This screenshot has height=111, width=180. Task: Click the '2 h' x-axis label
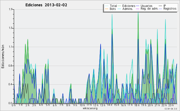[27, 105]
